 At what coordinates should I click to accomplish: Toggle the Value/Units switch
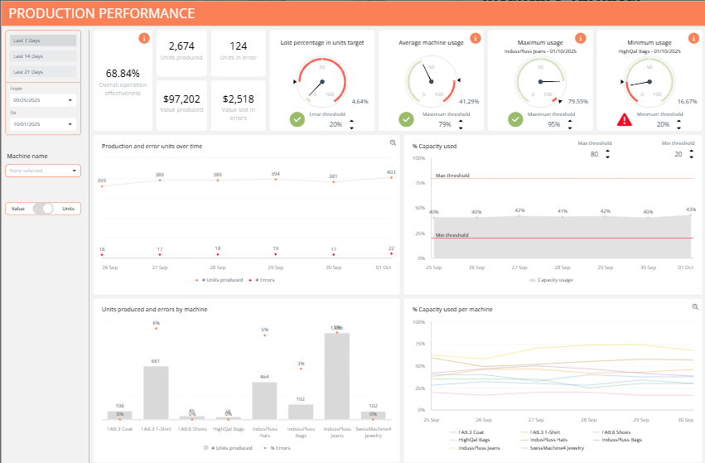point(44,209)
